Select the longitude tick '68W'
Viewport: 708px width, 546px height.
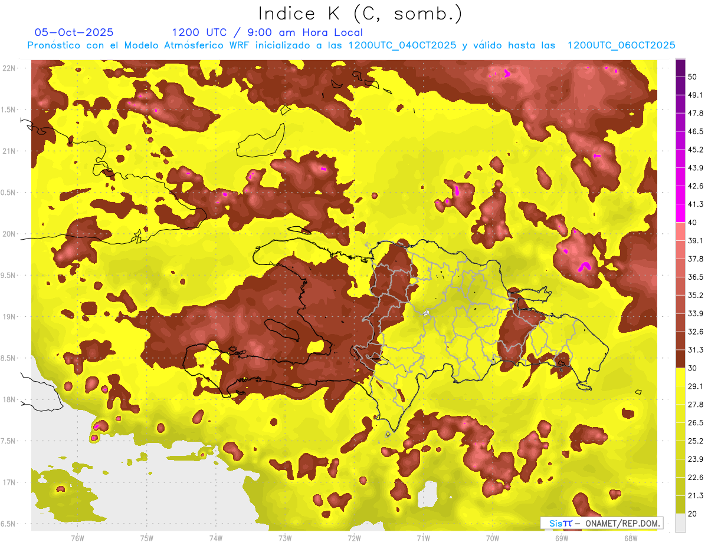[631, 538]
